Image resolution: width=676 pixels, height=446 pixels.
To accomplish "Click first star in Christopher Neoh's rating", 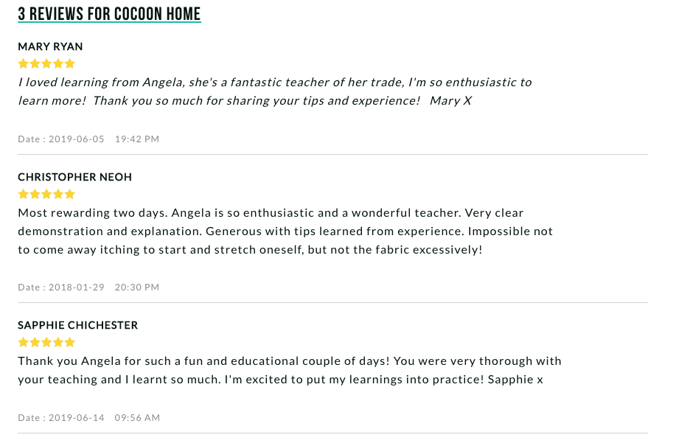I will pos(23,195).
